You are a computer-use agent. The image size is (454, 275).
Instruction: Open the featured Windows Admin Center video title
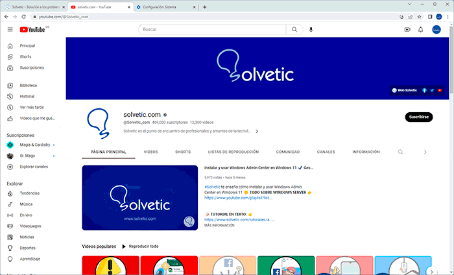coord(259,167)
